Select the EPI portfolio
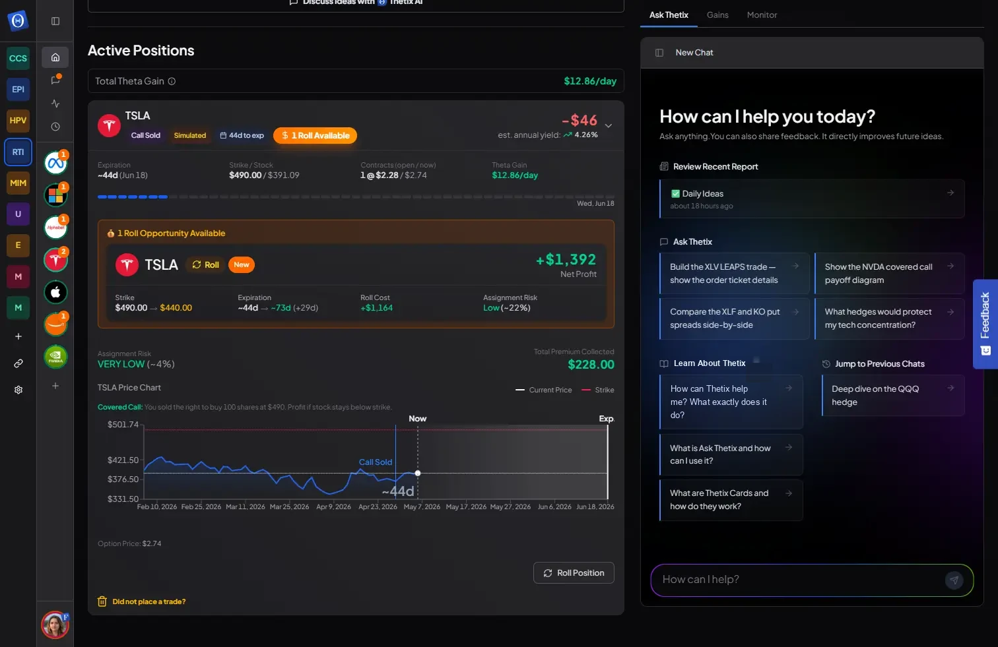The image size is (998, 647). coord(18,89)
